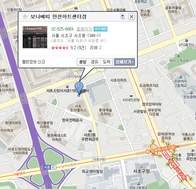The width and height of the screenshot is (196, 189).
Task: Click the LPG충전소 gas station icon
Action: [x=187, y=41]
